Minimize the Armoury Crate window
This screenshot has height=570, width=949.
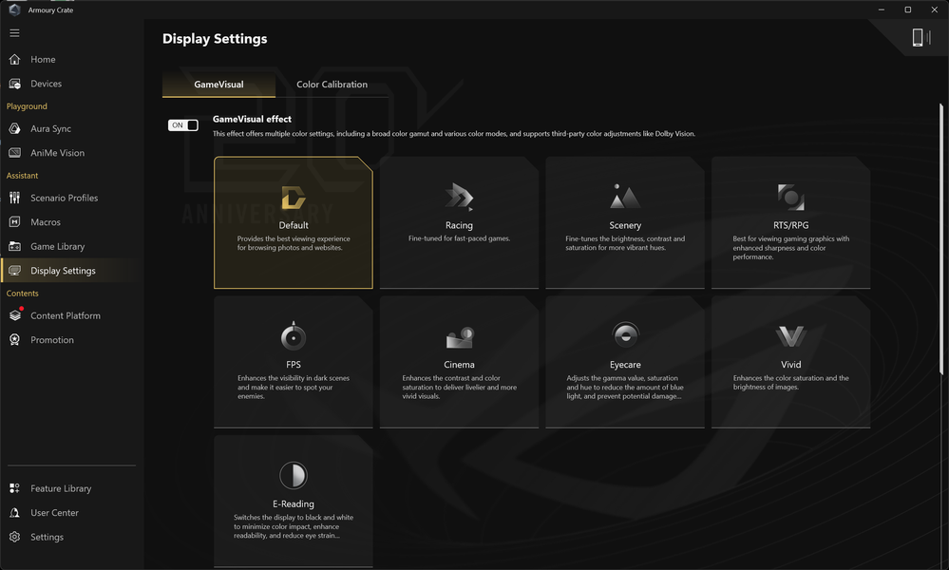882,9
